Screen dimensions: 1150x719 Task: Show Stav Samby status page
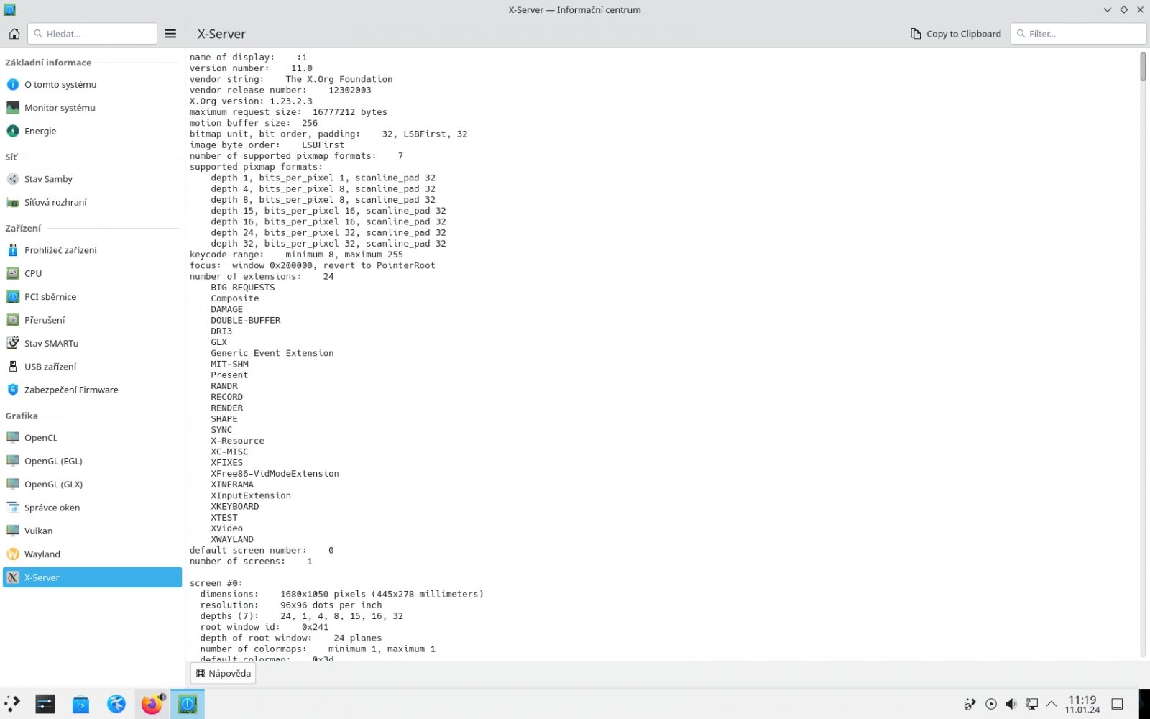(x=92, y=179)
